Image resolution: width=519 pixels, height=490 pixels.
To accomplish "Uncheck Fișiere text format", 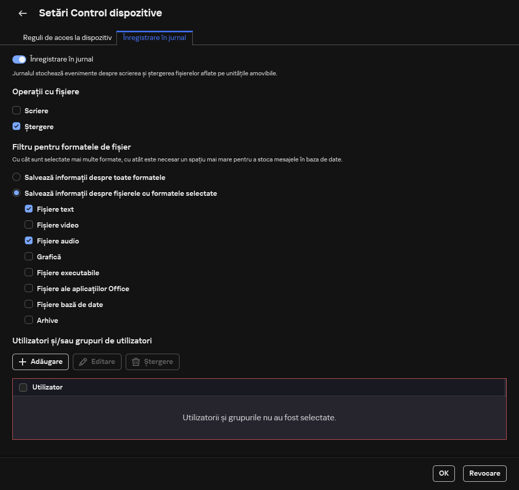I will coord(29,209).
